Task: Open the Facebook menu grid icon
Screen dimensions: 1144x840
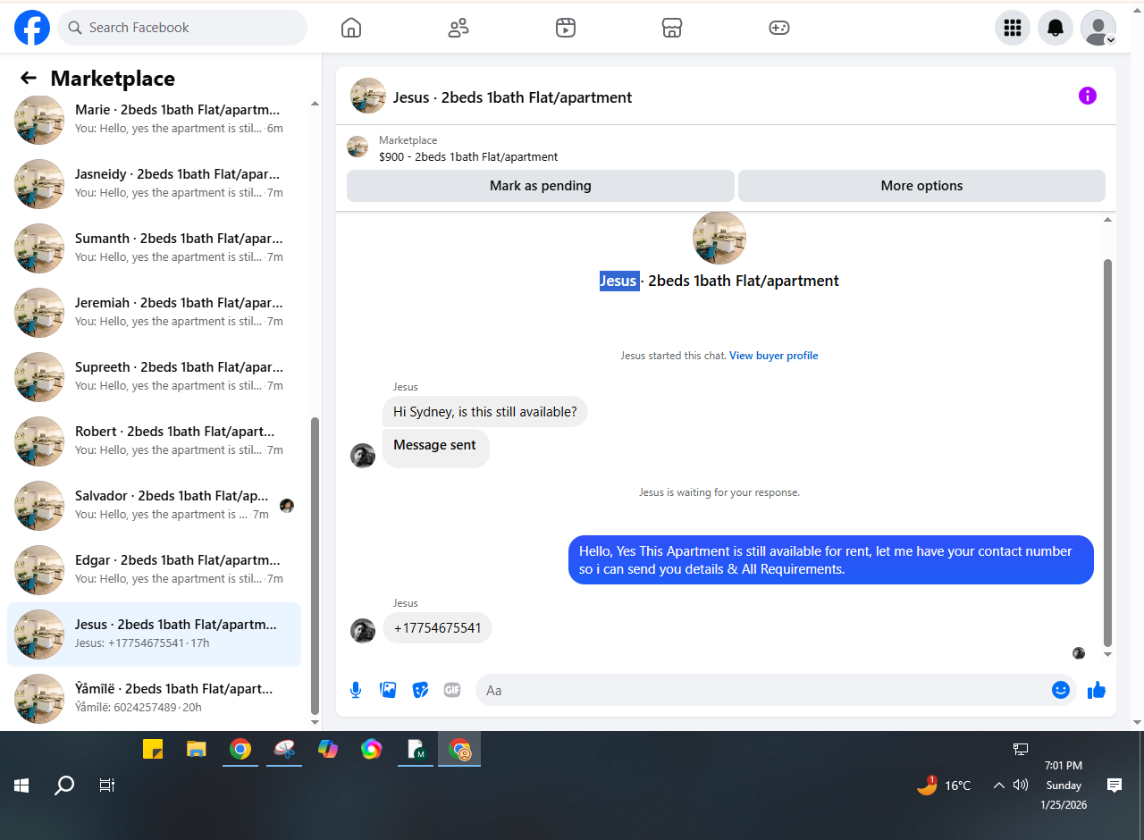Action: pyautogui.click(x=1013, y=28)
